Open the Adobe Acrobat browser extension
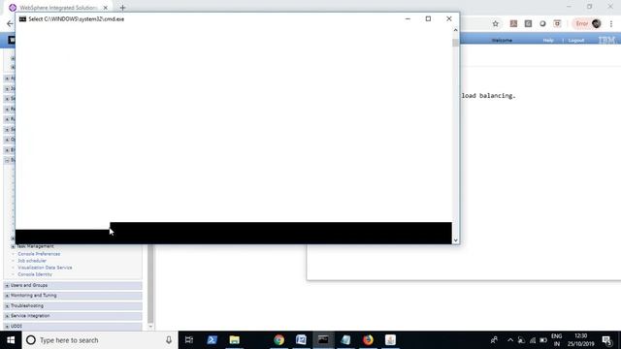 [513, 23]
